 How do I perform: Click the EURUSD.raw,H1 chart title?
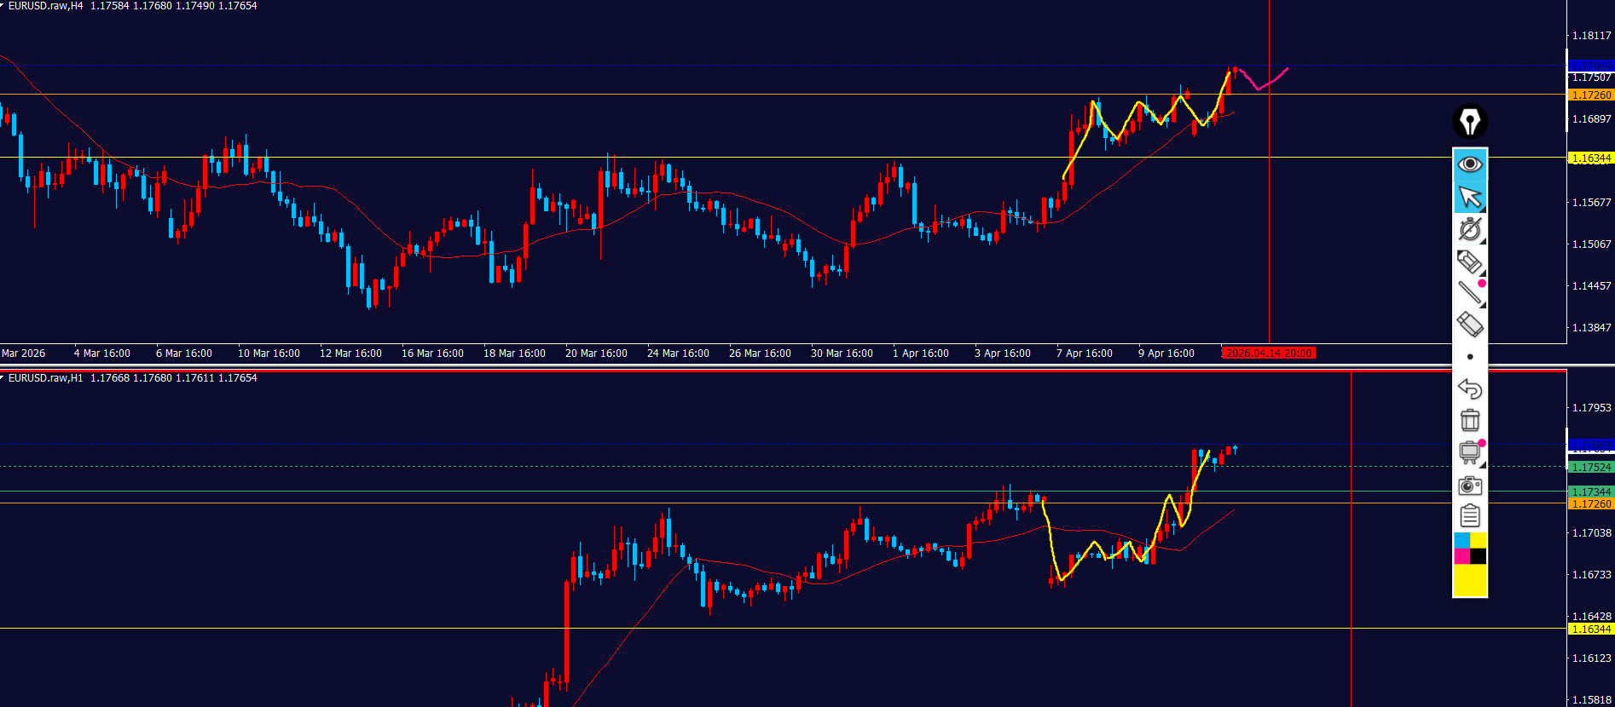point(46,378)
